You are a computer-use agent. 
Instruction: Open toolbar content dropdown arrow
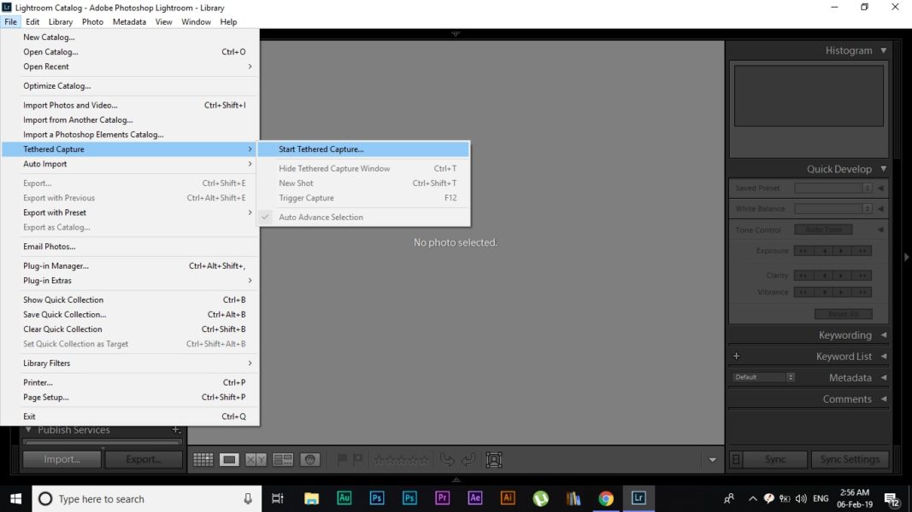point(713,460)
